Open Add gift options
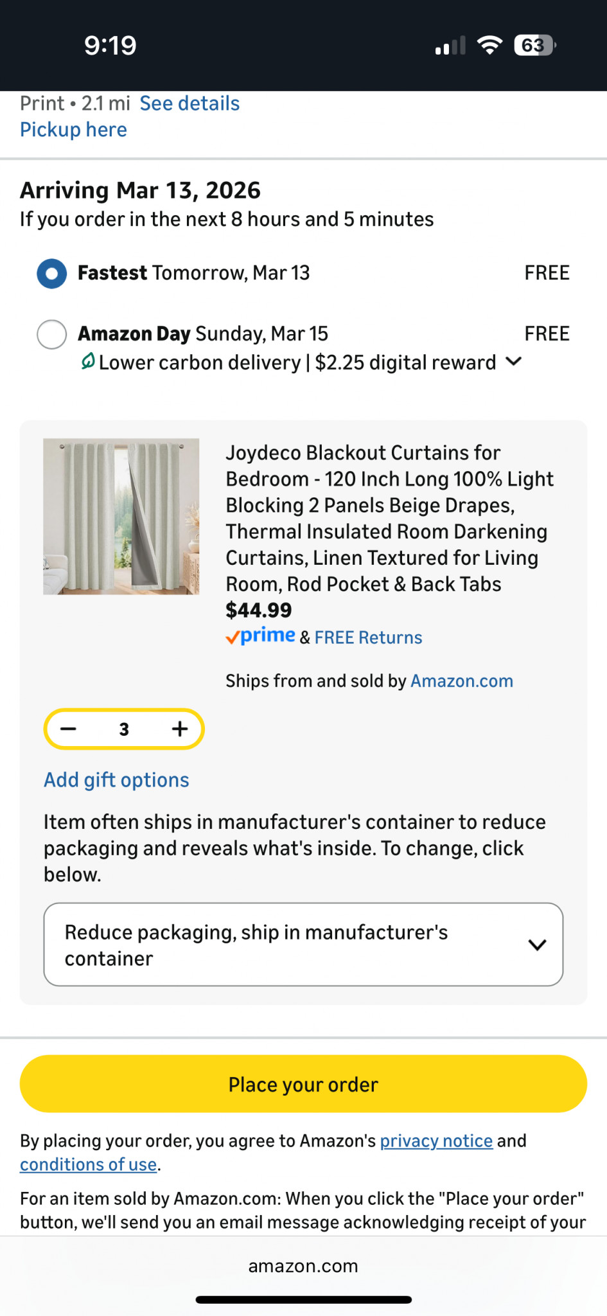 116,780
